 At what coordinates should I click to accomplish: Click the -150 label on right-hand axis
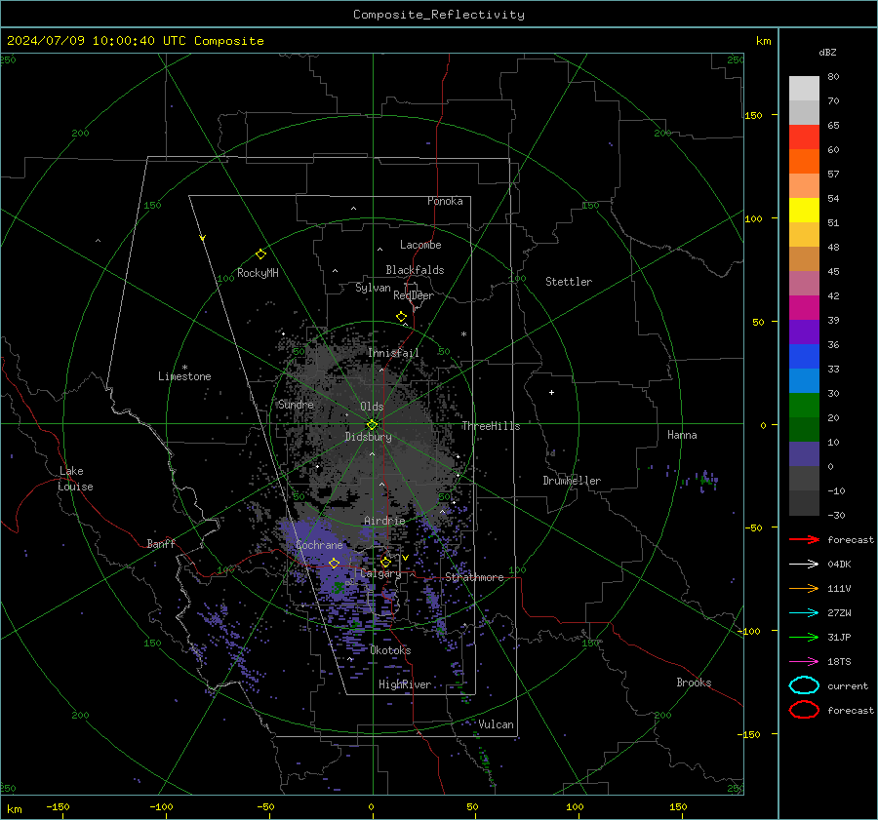click(x=748, y=734)
